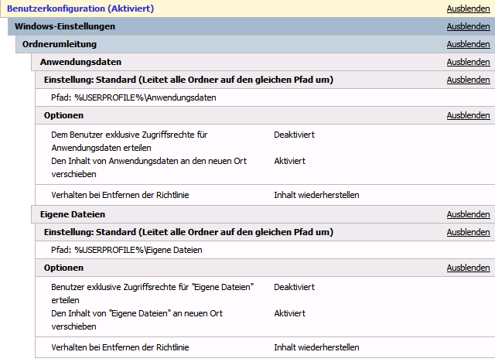Click Ausblenden for Einstellung under Anwendungsdaten

(x=468, y=80)
